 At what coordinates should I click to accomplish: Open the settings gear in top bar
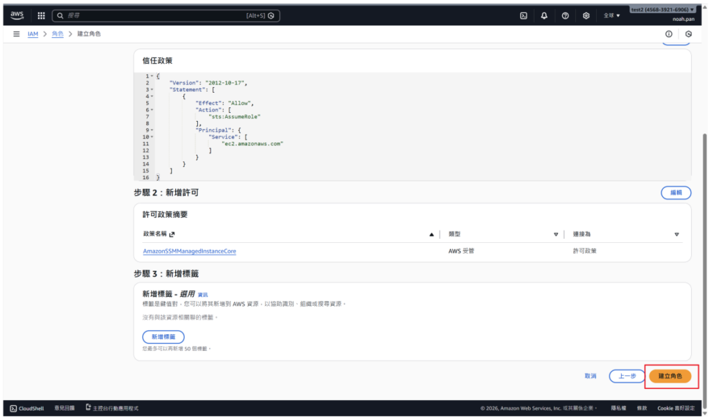click(586, 15)
